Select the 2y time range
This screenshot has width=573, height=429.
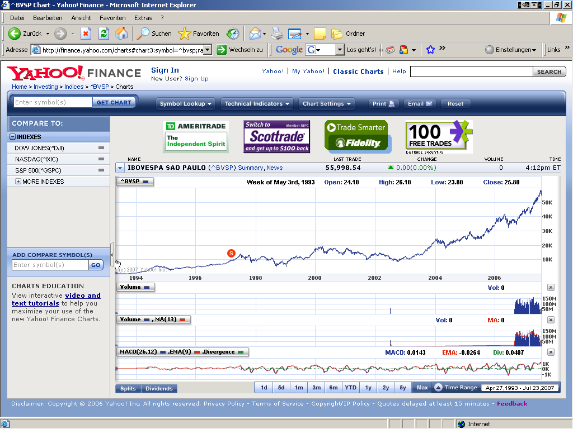[386, 388]
